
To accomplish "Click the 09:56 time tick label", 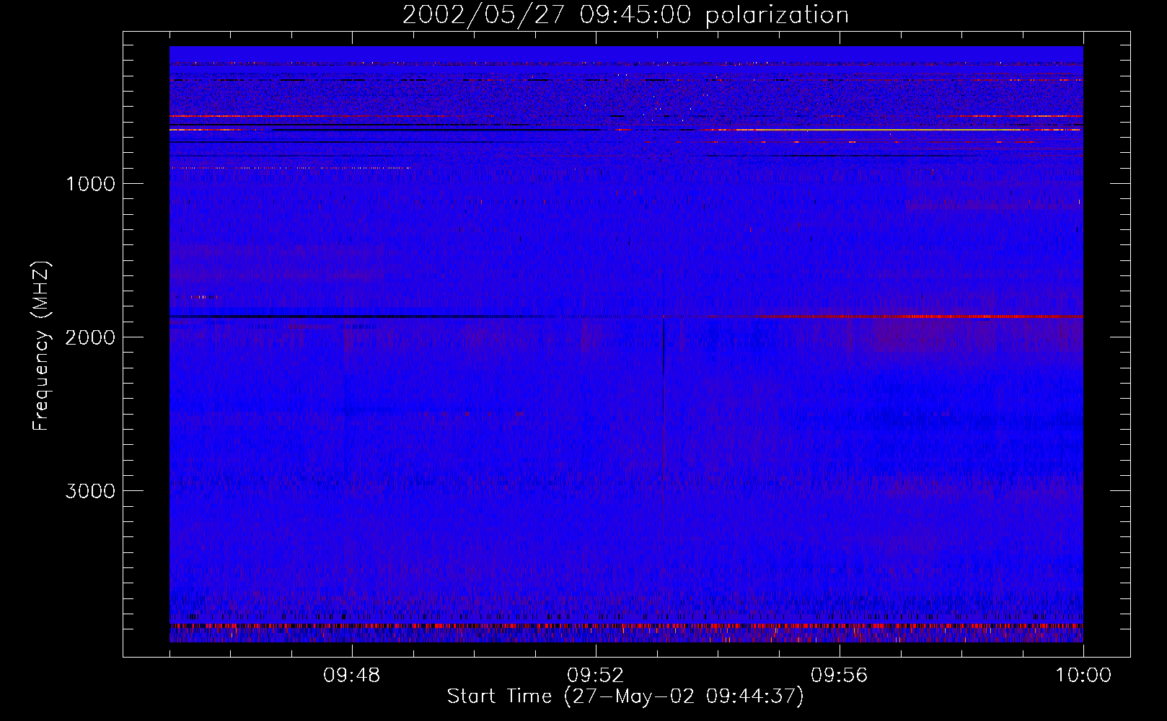I will coord(840,676).
